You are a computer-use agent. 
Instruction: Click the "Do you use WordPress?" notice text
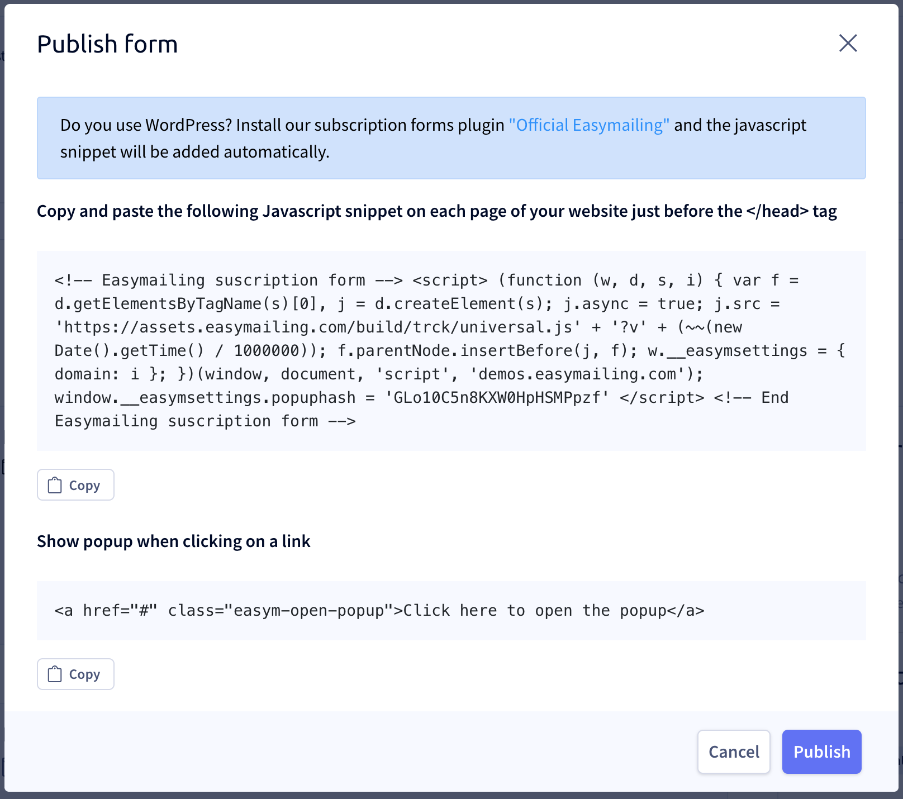pos(433,138)
